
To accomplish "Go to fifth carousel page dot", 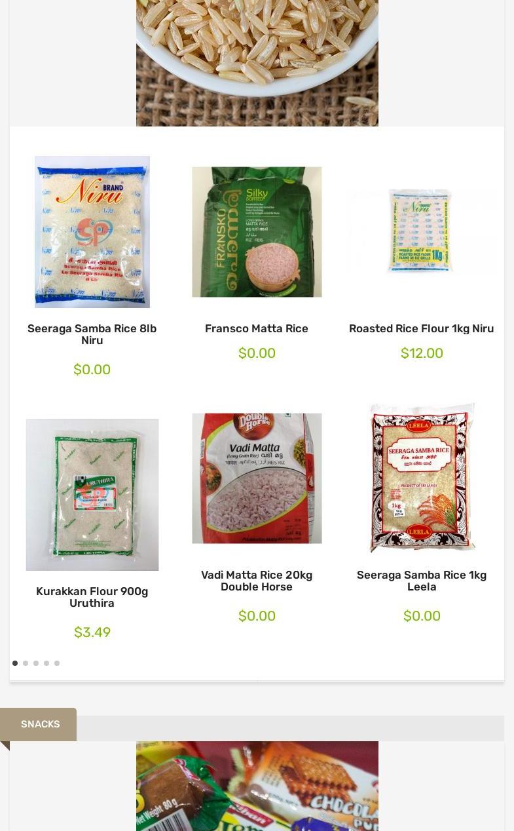I will click(57, 663).
